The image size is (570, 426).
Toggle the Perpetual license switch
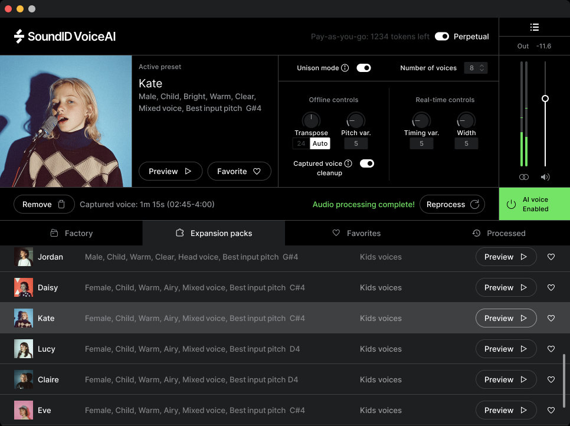[442, 36]
